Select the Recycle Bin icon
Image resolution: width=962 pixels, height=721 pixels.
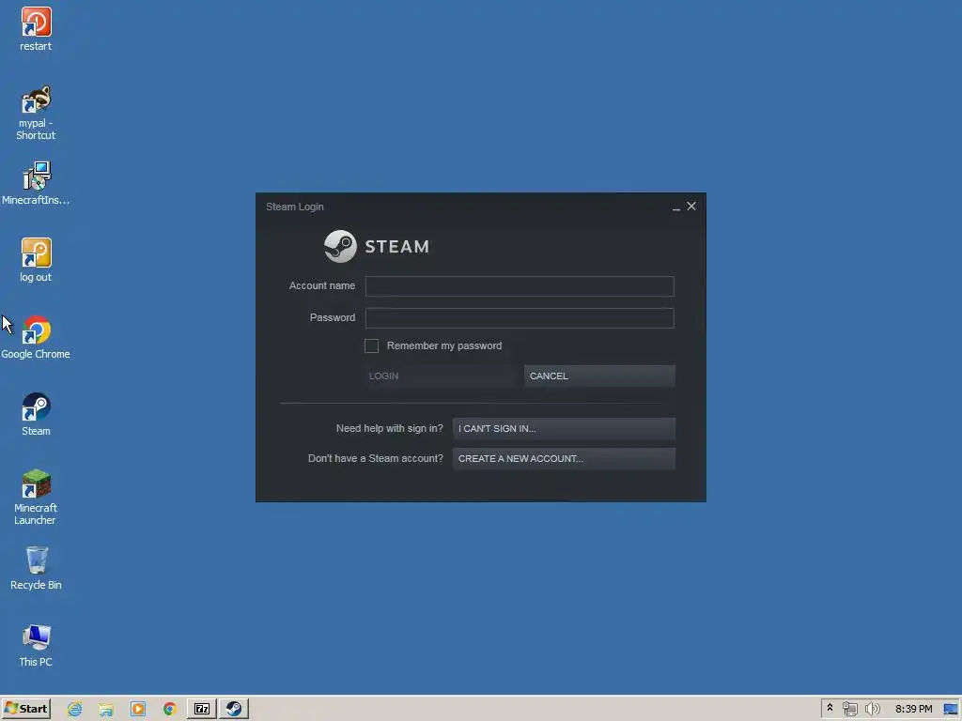36,561
